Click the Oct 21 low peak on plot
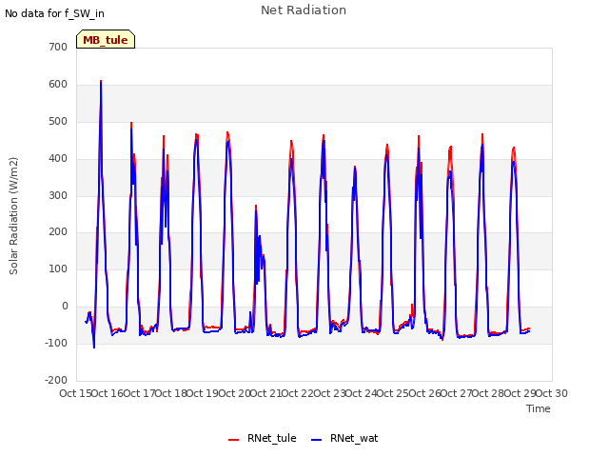Screen dimensions: 609x457 pos(256,207)
